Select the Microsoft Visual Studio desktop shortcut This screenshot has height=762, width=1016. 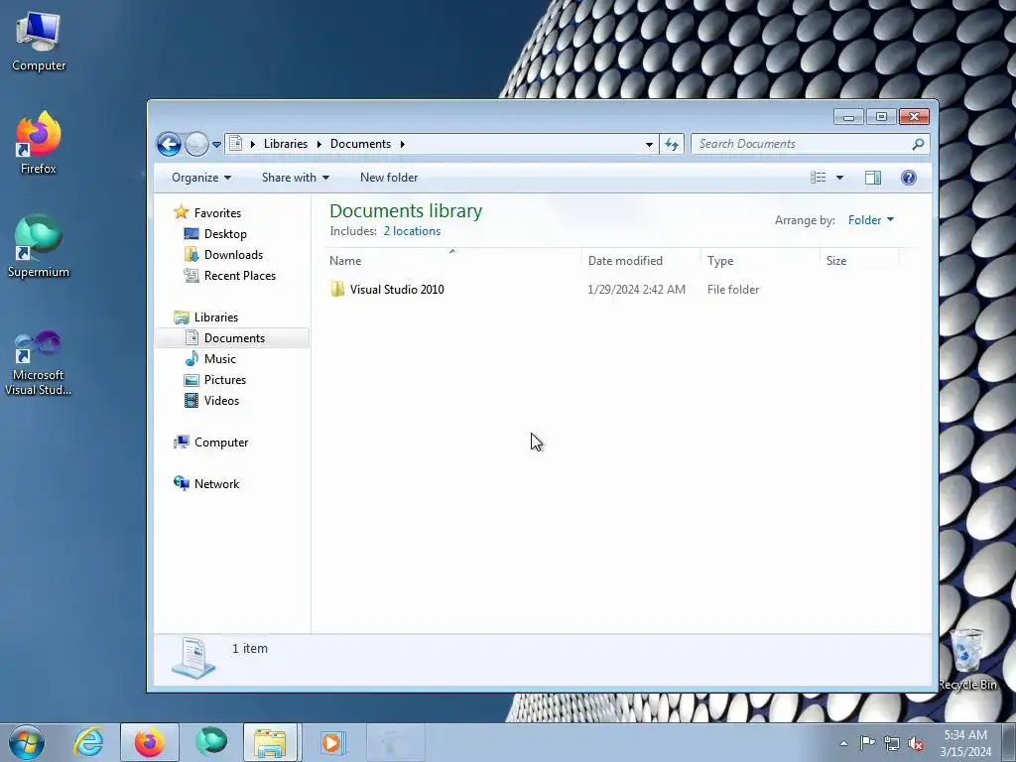pos(39,363)
